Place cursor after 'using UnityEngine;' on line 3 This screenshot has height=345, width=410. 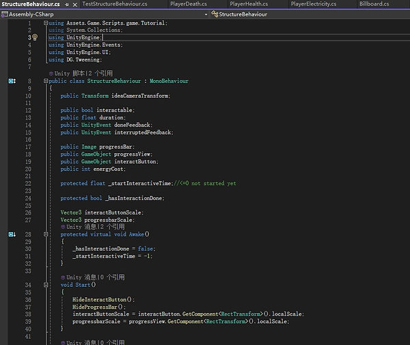click(x=102, y=38)
